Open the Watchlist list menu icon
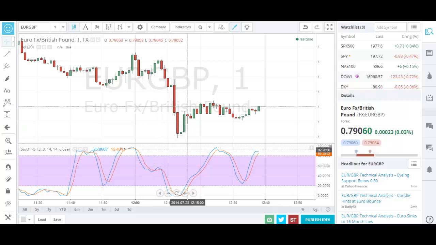 pyautogui.click(x=414, y=27)
